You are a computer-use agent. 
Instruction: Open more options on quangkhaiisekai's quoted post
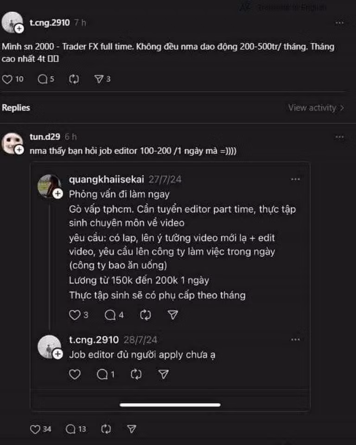295,179
